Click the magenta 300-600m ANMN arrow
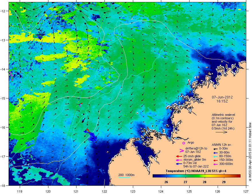This screenshot has height=194, width=252. 215,164
